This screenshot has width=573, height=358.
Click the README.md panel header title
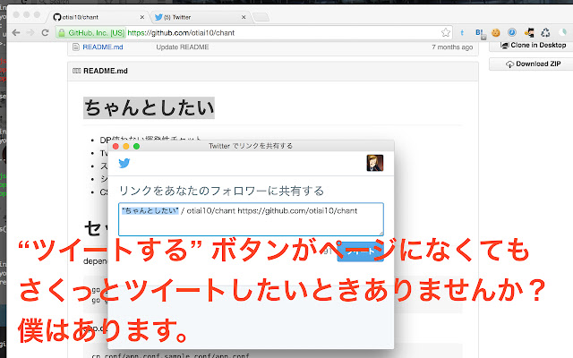(106, 71)
